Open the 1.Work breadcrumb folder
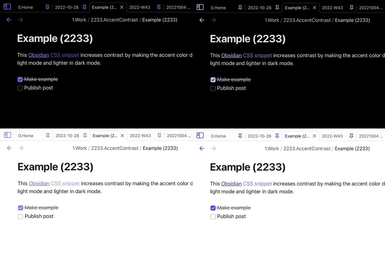The height and width of the screenshot is (257, 385). click(x=79, y=20)
